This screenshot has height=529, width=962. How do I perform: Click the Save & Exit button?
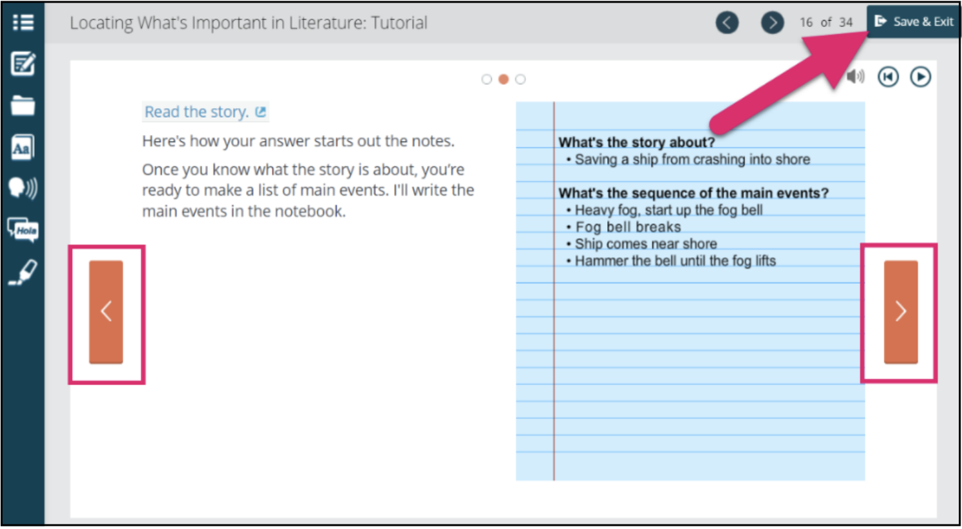point(914,21)
